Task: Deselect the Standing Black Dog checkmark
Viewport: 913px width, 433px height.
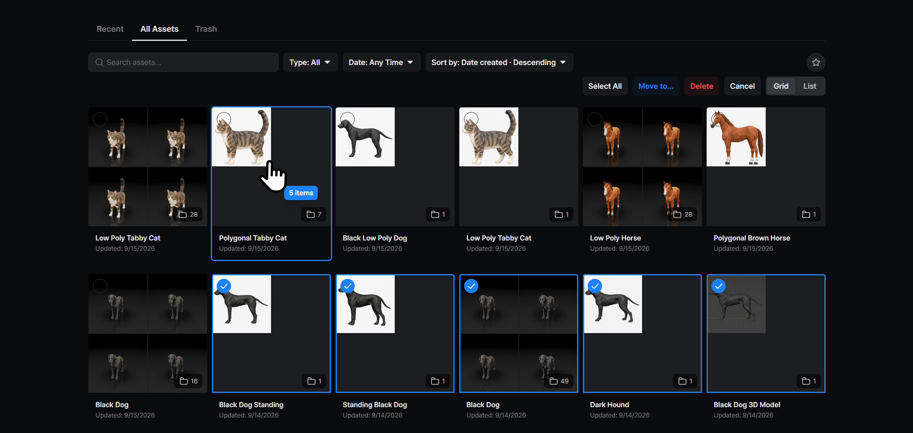Action: tap(347, 286)
